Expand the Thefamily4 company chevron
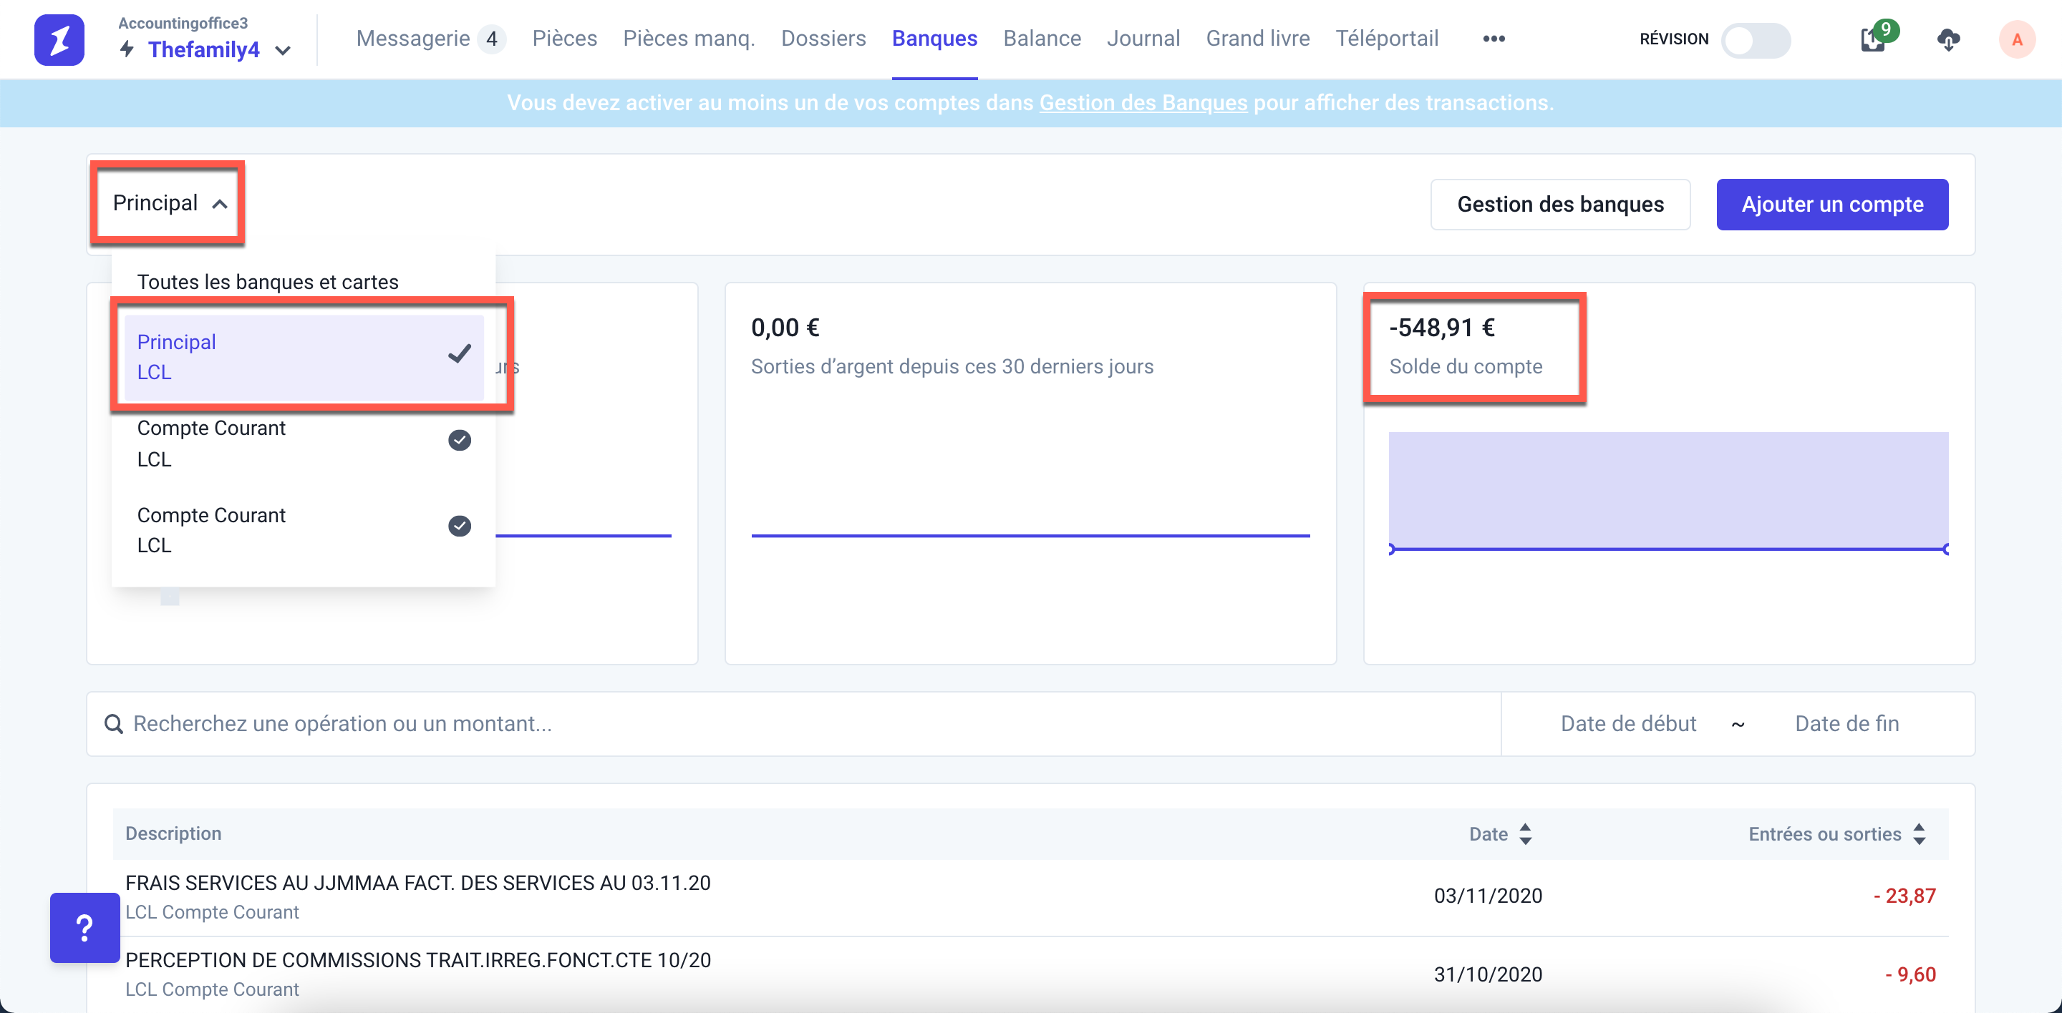Viewport: 2062px width, 1013px height. pos(283,50)
